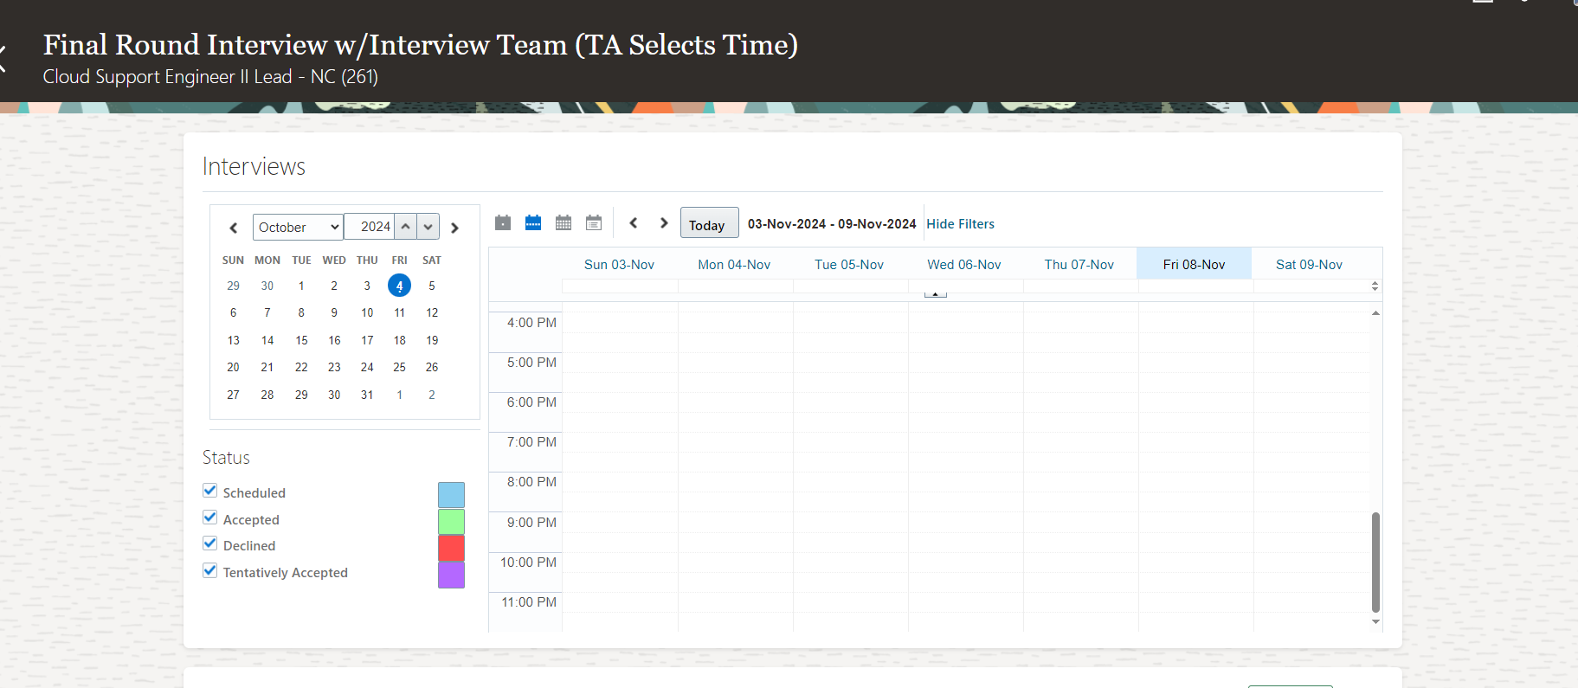Click the calendar's vertical scrollbar thumb
This screenshot has width=1578, height=688.
[x=1375, y=563]
